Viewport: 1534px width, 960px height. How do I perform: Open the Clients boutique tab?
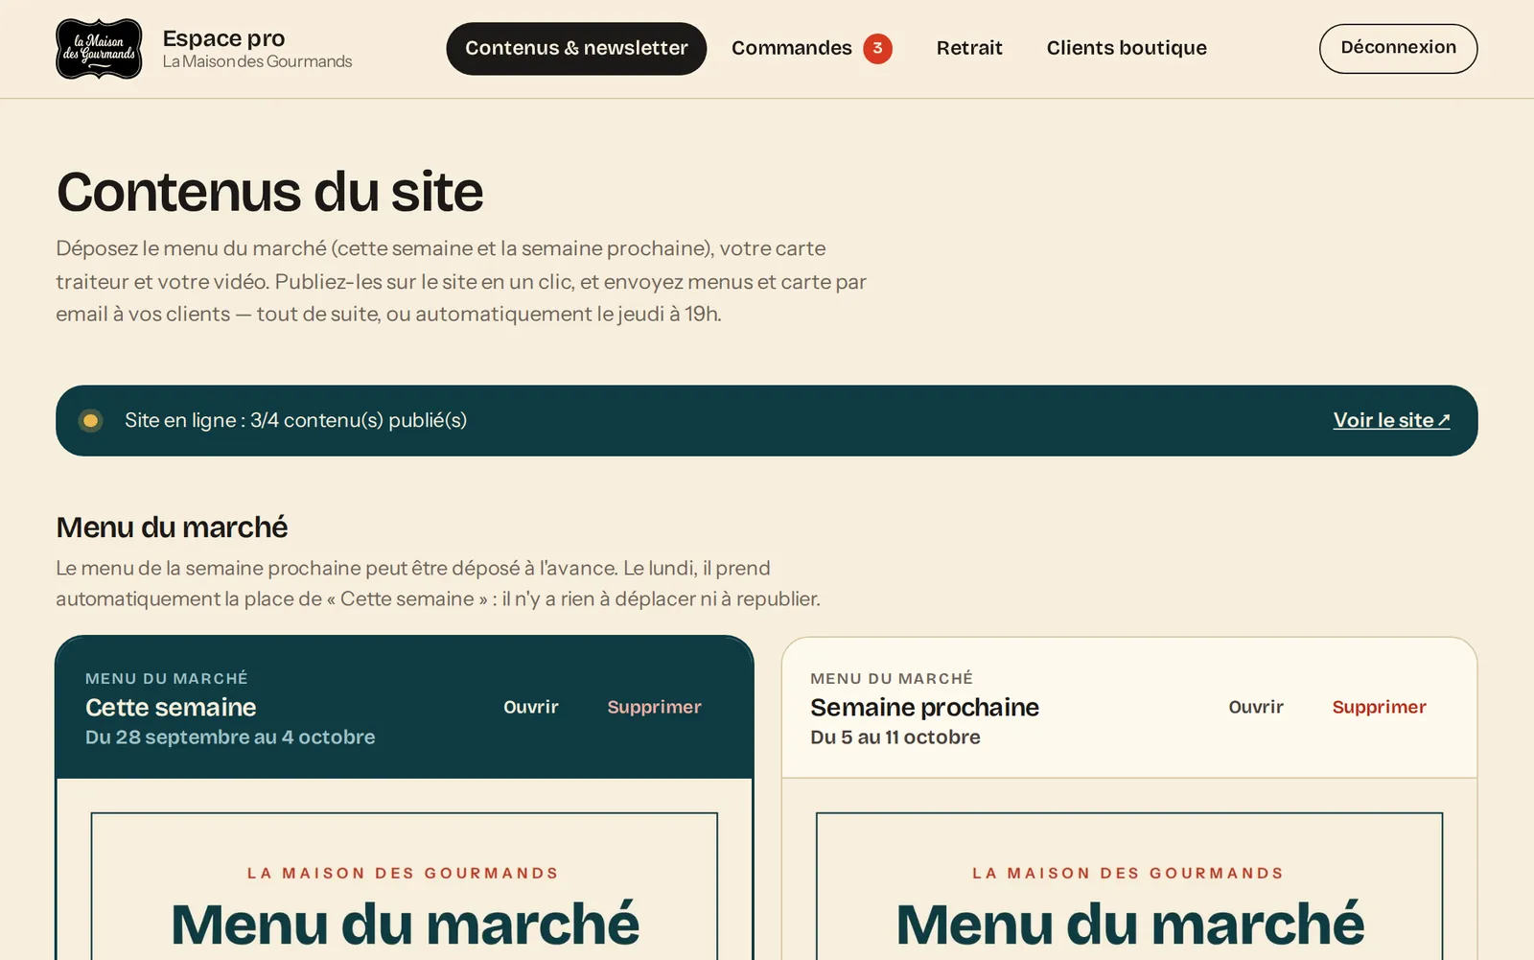(x=1127, y=48)
